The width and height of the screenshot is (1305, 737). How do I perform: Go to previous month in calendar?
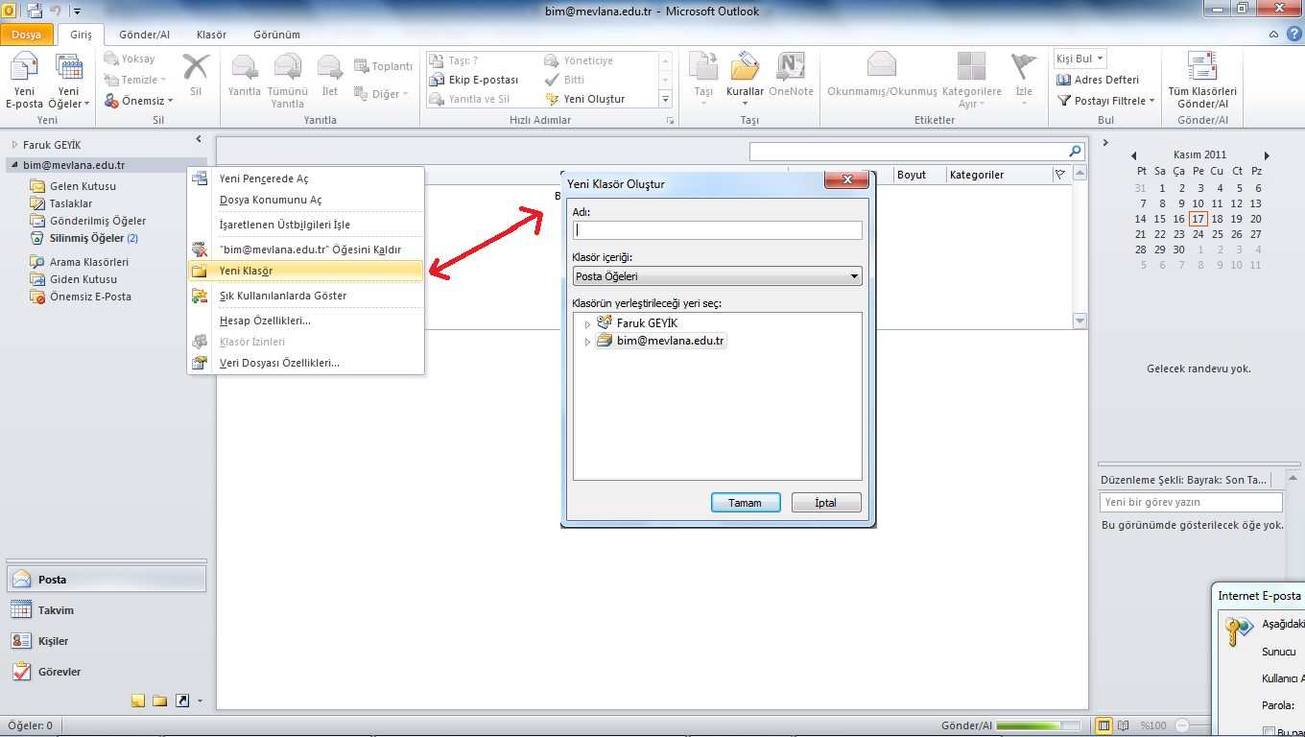coord(1134,155)
